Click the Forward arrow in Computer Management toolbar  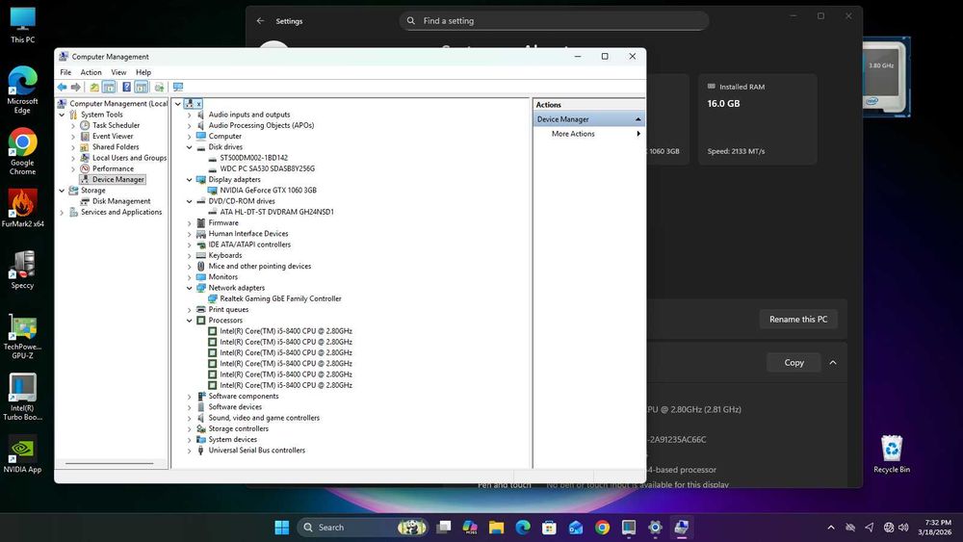[75, 88]
